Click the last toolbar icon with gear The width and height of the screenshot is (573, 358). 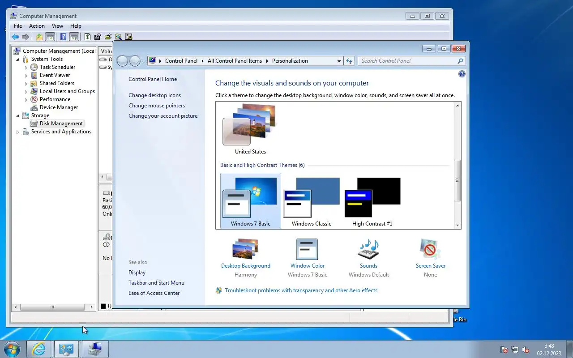click(129, 37)
